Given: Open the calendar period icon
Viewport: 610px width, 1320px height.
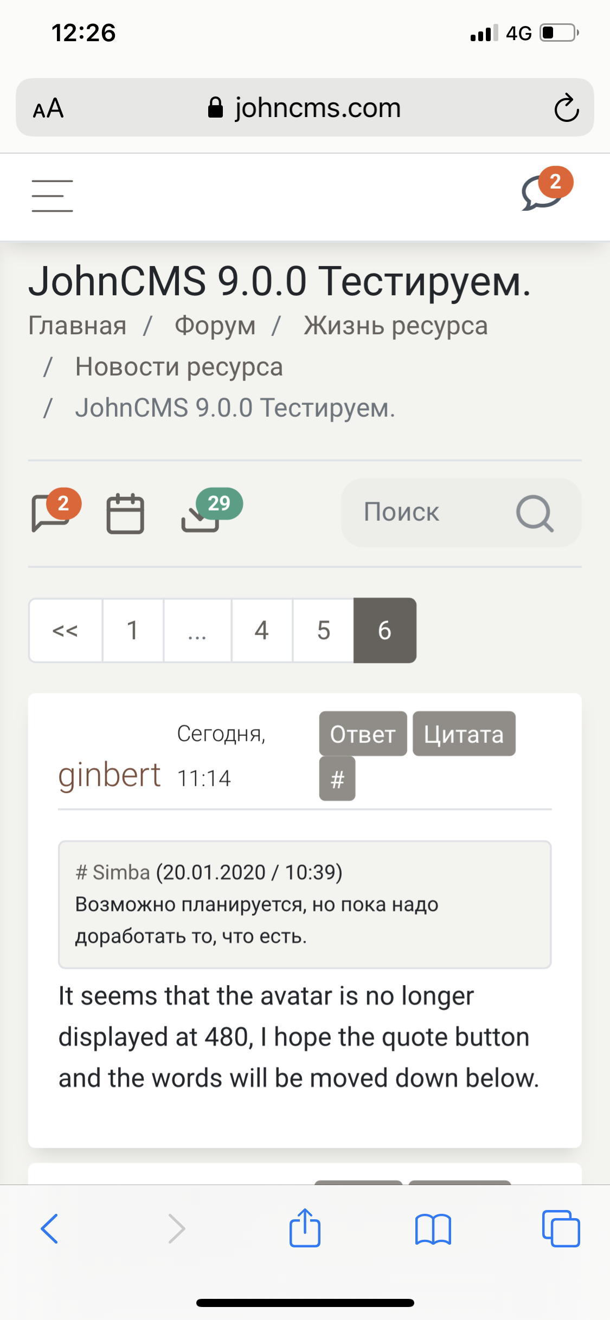Looking at the screenshot, I should [125, 513].
